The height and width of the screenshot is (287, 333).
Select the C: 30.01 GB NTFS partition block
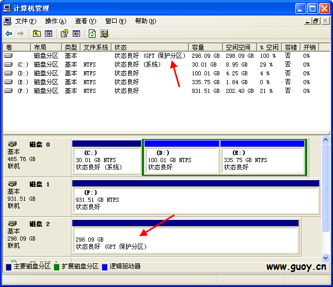pyautogui.click(x=106, y=157)
